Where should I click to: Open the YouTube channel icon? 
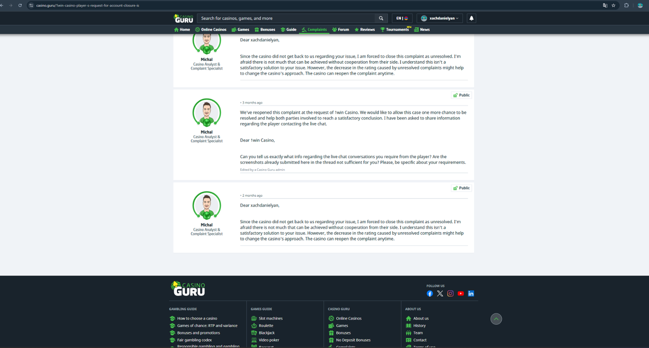tap(461, 294)
